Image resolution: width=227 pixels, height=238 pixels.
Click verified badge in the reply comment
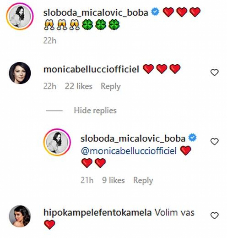pyautogui.click(x=193, y=138)
